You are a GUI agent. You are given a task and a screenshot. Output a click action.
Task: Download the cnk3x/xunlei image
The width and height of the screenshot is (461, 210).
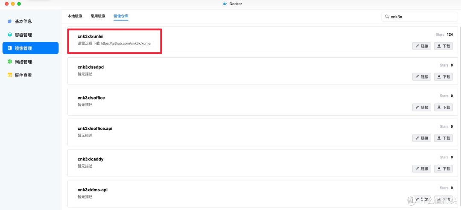(443, 46)
